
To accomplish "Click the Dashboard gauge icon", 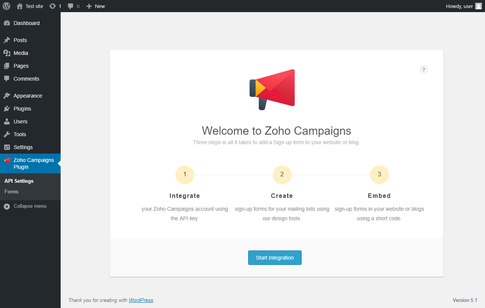I will (x=7, y=23).
